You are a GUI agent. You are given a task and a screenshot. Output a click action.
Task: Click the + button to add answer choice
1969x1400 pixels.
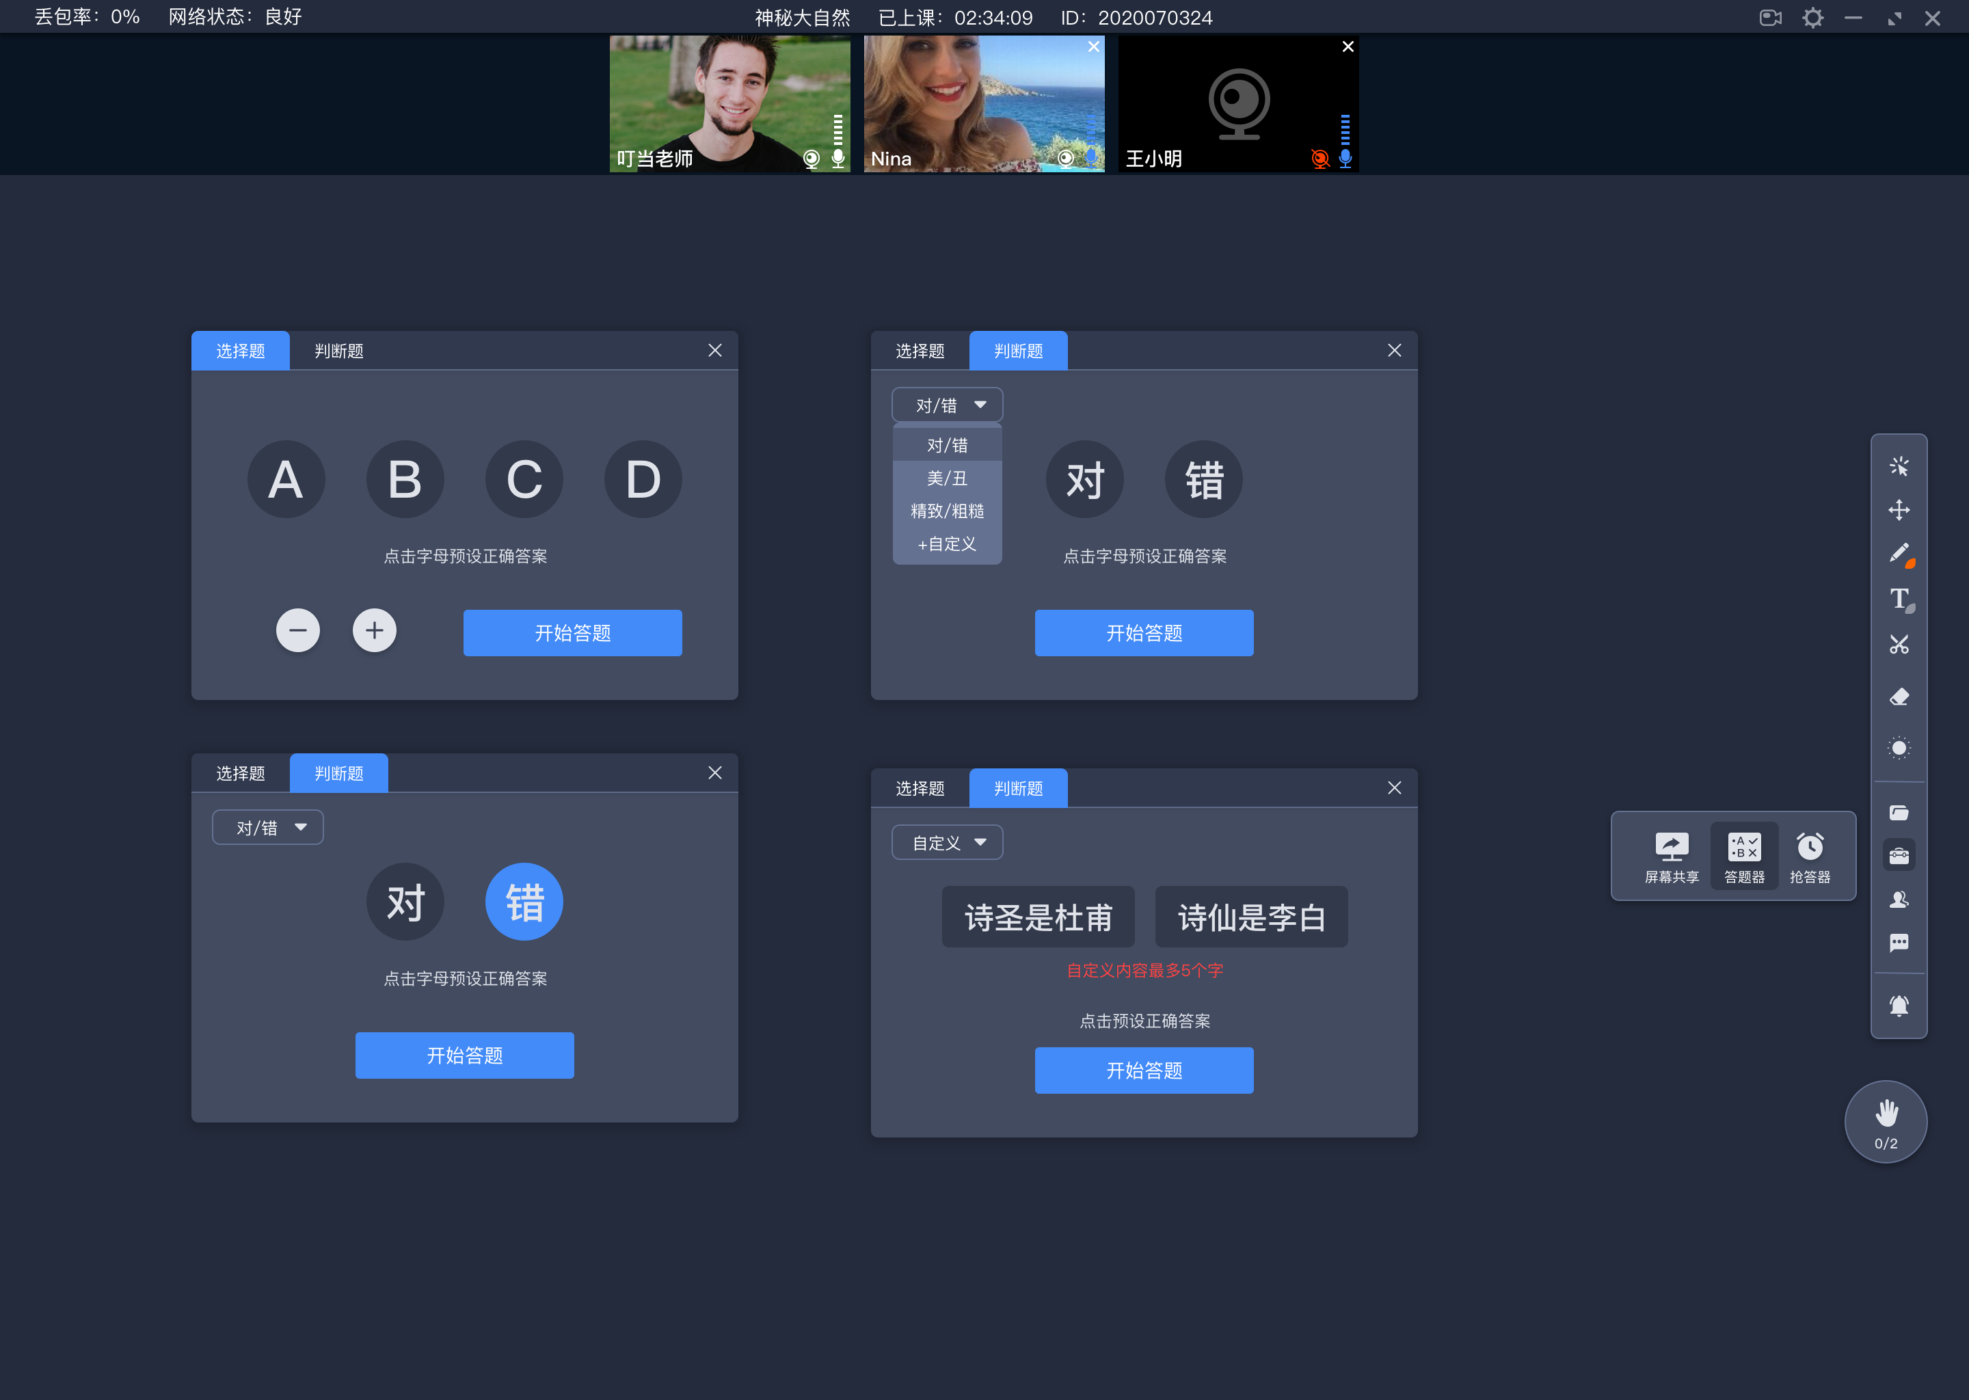[x=374, y=630]
